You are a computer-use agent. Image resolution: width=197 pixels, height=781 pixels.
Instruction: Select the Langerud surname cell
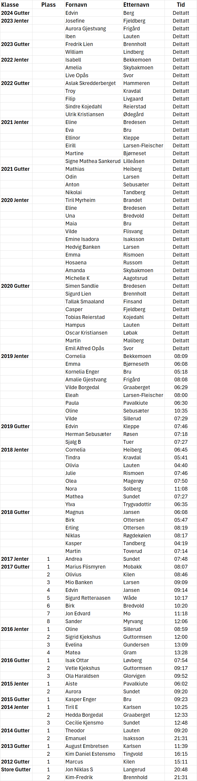coord(134,769)
